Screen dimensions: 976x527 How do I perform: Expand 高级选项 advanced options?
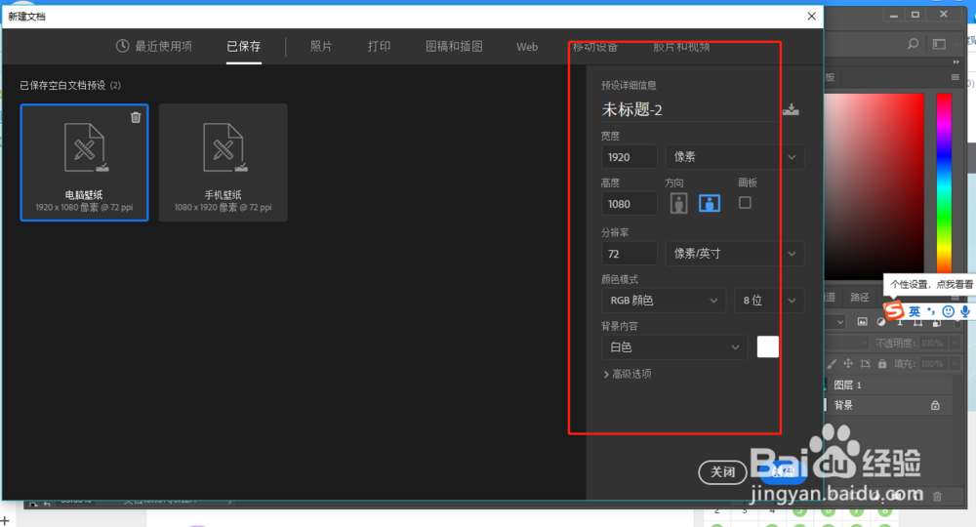point(628,374)
